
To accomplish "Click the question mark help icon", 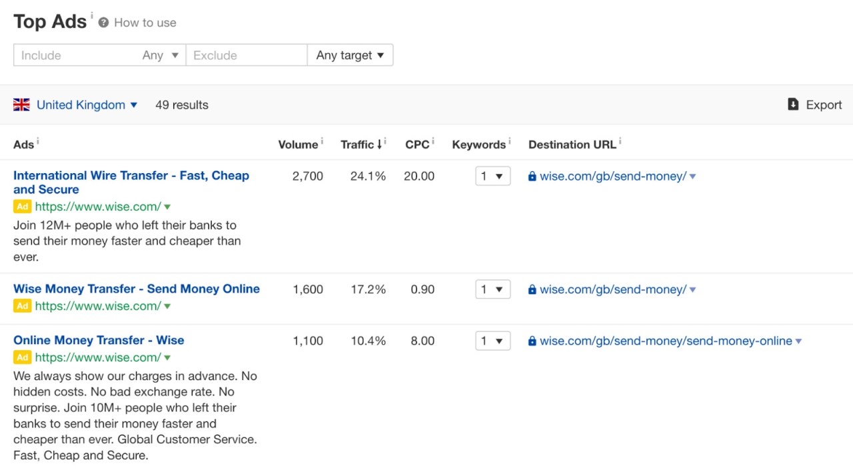I will tap(103, 23).
